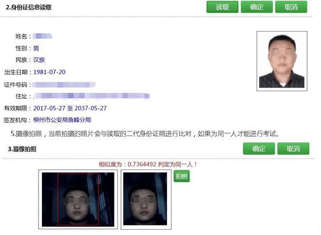The height and width of the screenshot is (235, 321).
Task: Click the blurred 姓名 name field
Action: [43, 36]
